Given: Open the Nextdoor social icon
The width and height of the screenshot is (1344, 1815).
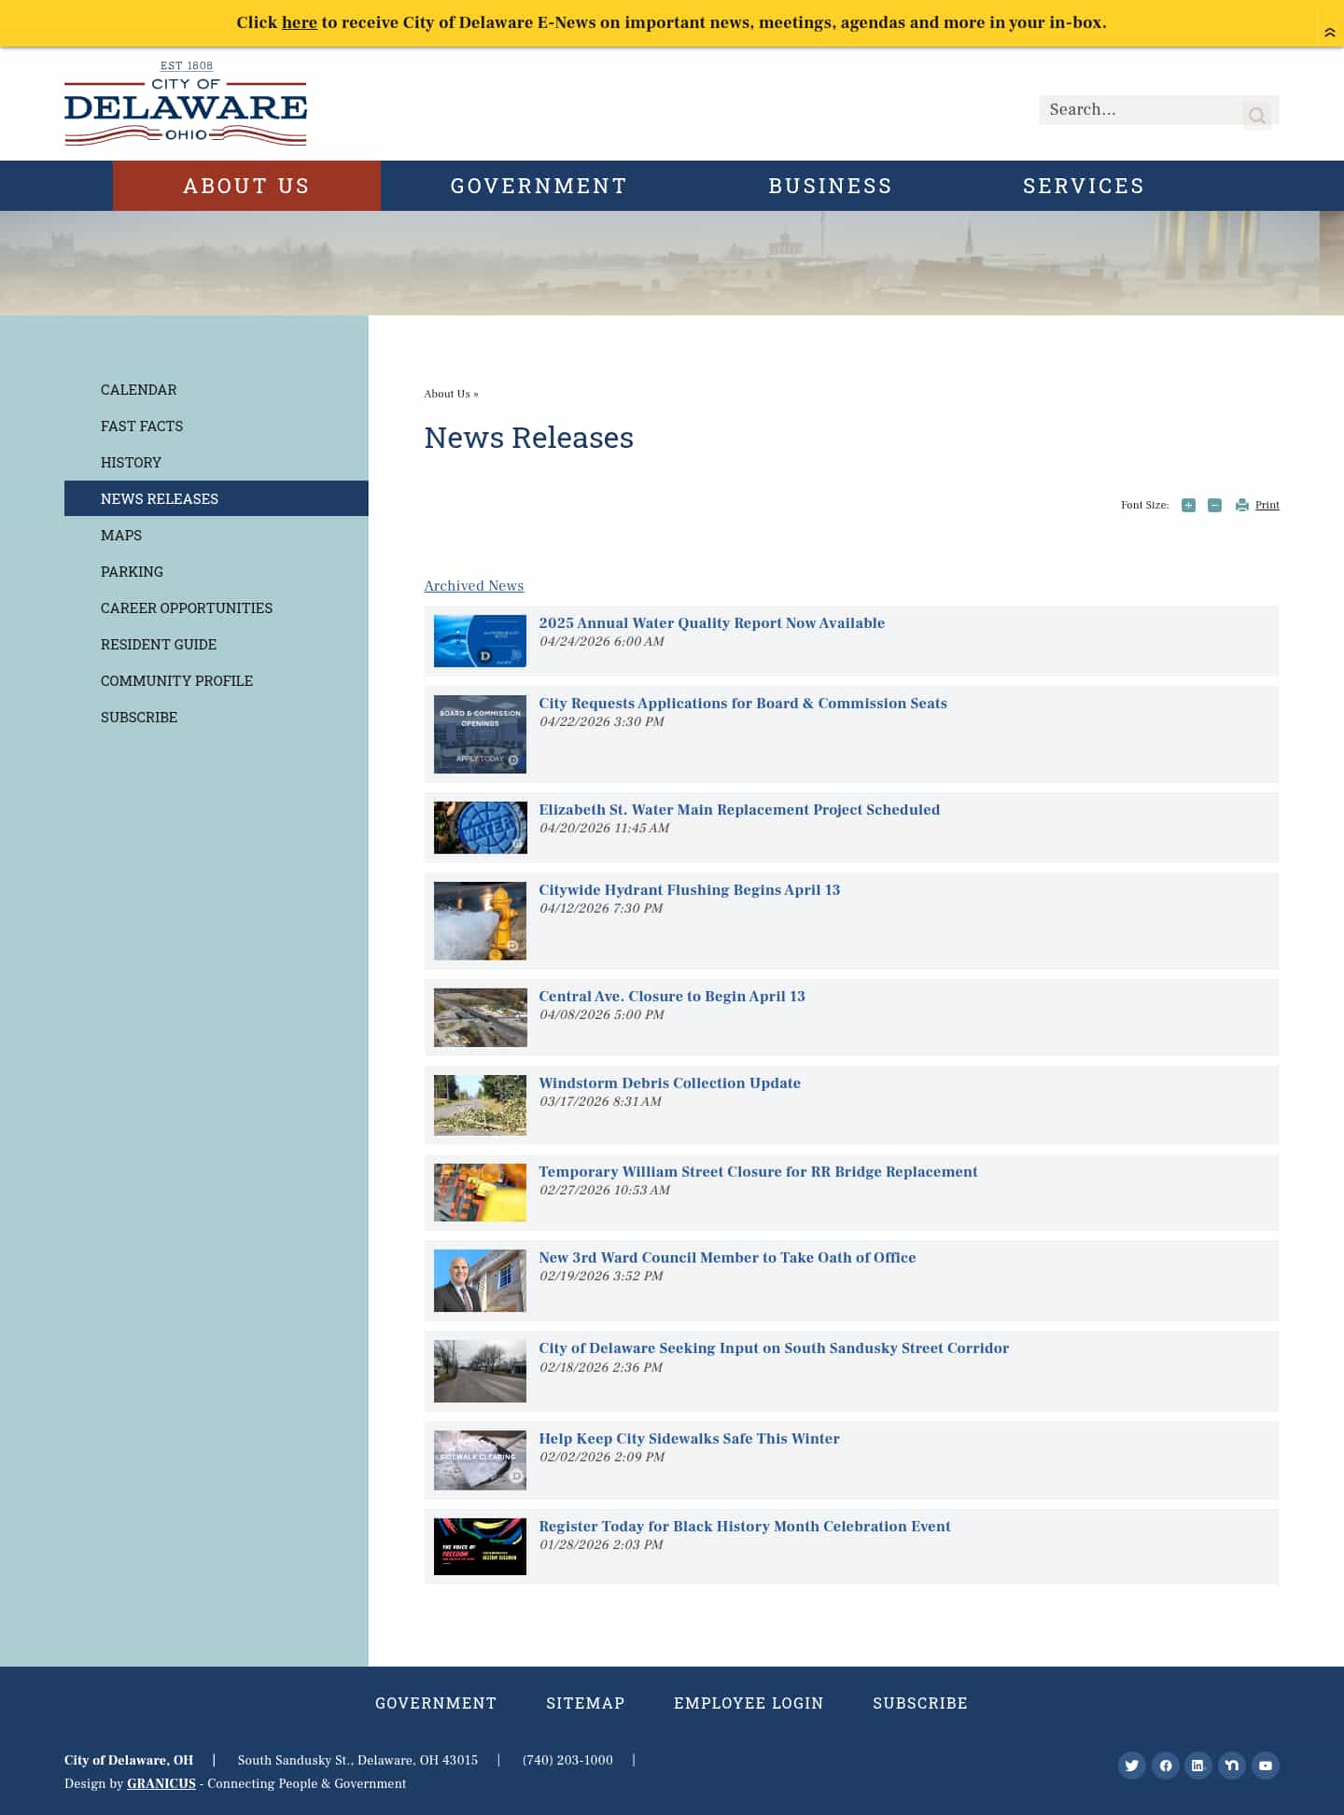Looking at the screenshot, I should [x=1232, y=1765].
